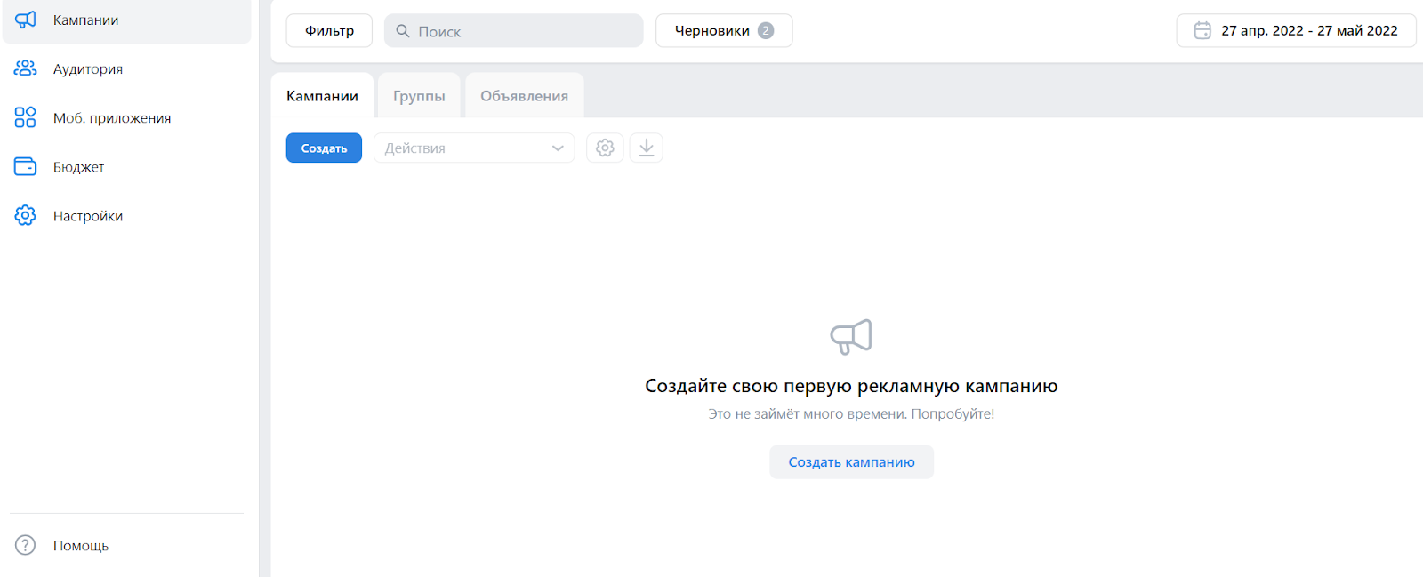Viewport: 1423px width, 577px height.
Task: Click the apps grid icon beside Моб. приложения
Action: pos(26,117)
